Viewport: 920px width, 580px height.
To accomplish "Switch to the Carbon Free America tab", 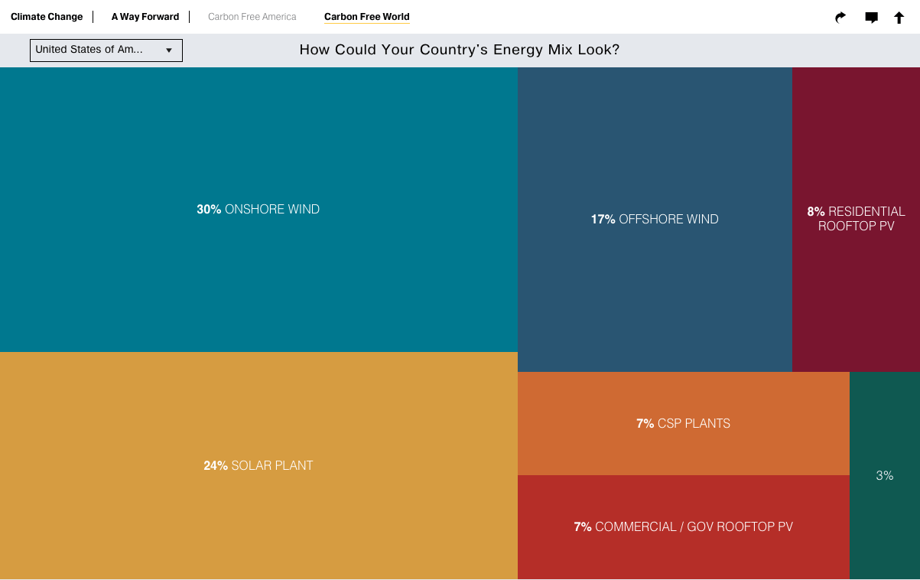I will 252,16.
